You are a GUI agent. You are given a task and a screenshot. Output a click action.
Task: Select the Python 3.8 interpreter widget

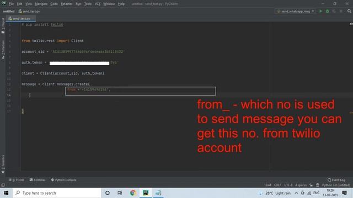click(336, 185)
